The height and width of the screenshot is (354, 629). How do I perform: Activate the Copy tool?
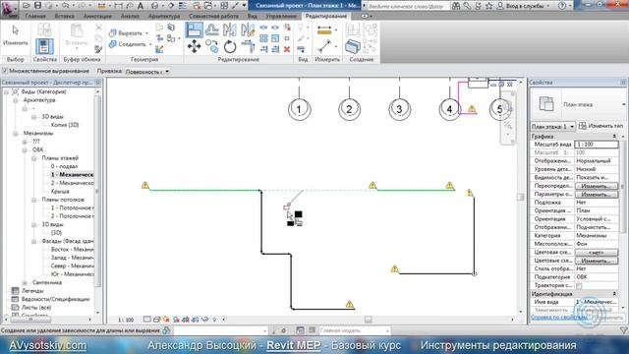tap(212, 46)
